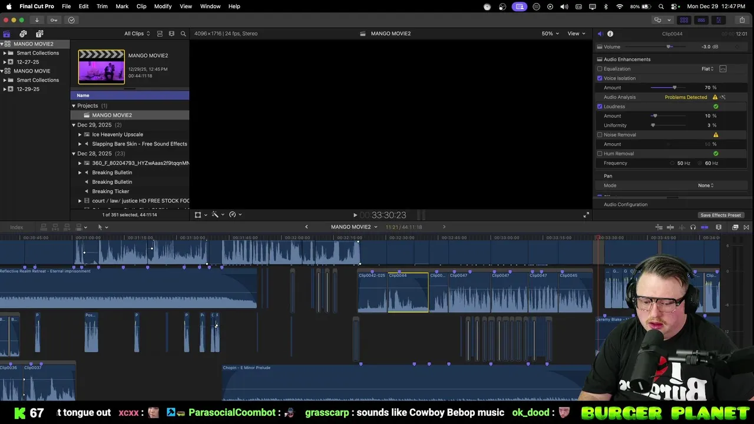The height and width of the screenshot is (424, 754).
Task: Collapse the Projects group triangle
Action: [x=74, y=106]
